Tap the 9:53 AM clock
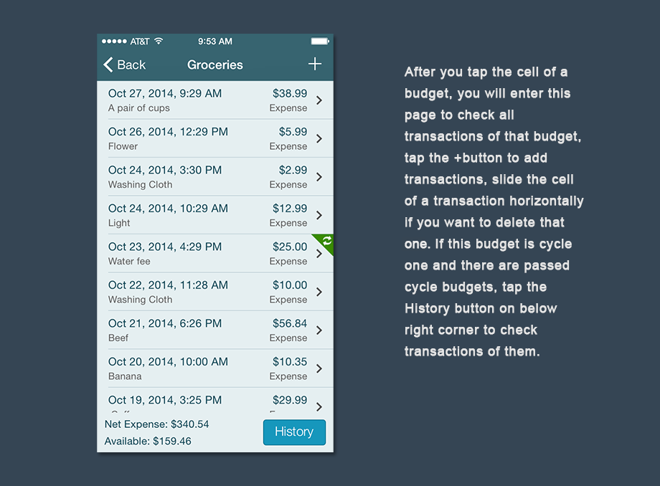 coord(215,42)
